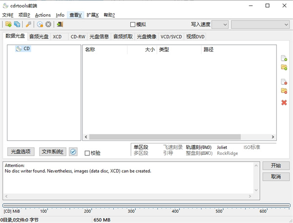Open the disc writer device dropdown
Viewport: 293px width, 223px height.
coord(260,25)
